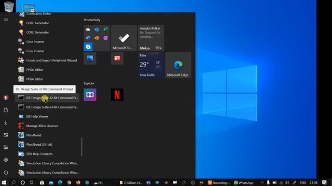
Task: Switch to WhatsApp on the taskbar
Action: point(244,182)
